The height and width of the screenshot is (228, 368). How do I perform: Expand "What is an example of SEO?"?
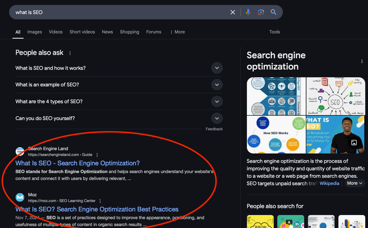217,85
